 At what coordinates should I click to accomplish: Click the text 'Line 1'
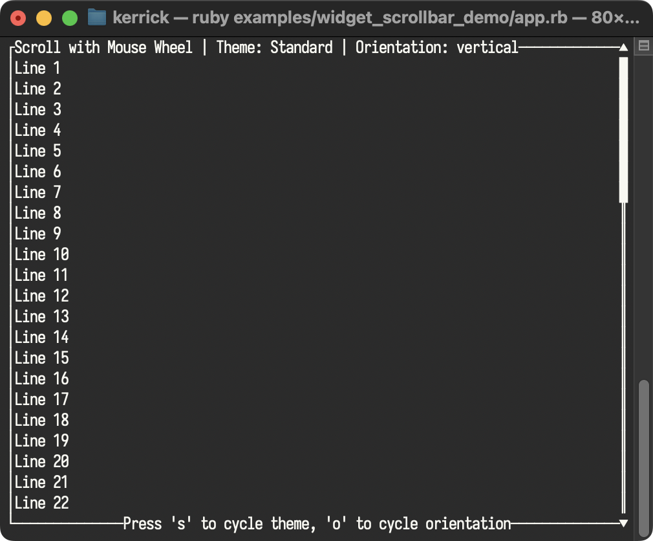click(x=37, y=68)
